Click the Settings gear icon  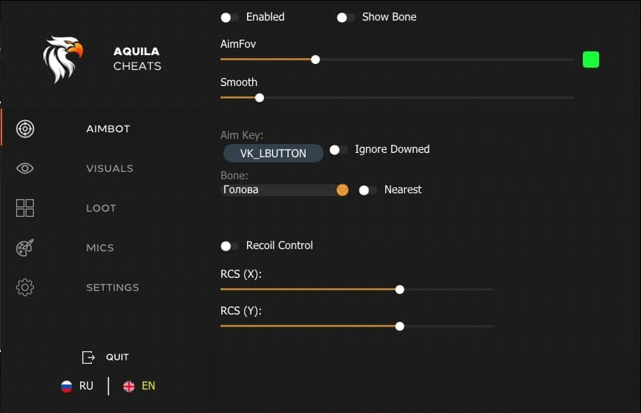pos(25,287)
